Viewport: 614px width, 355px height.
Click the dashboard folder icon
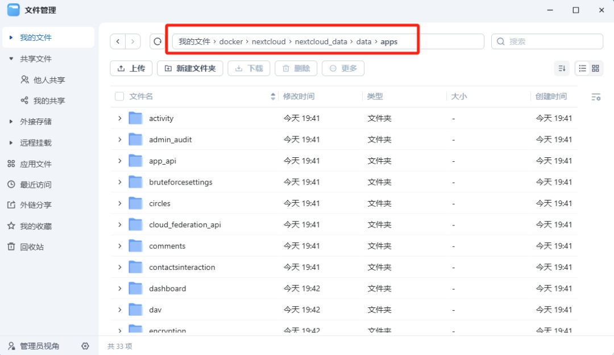[135, 289]
